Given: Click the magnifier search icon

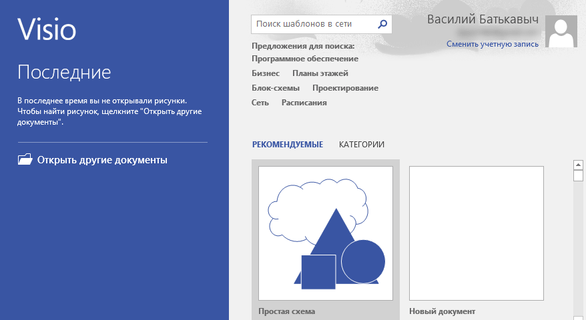Looking at the screenshot, I should pos(382,24).
